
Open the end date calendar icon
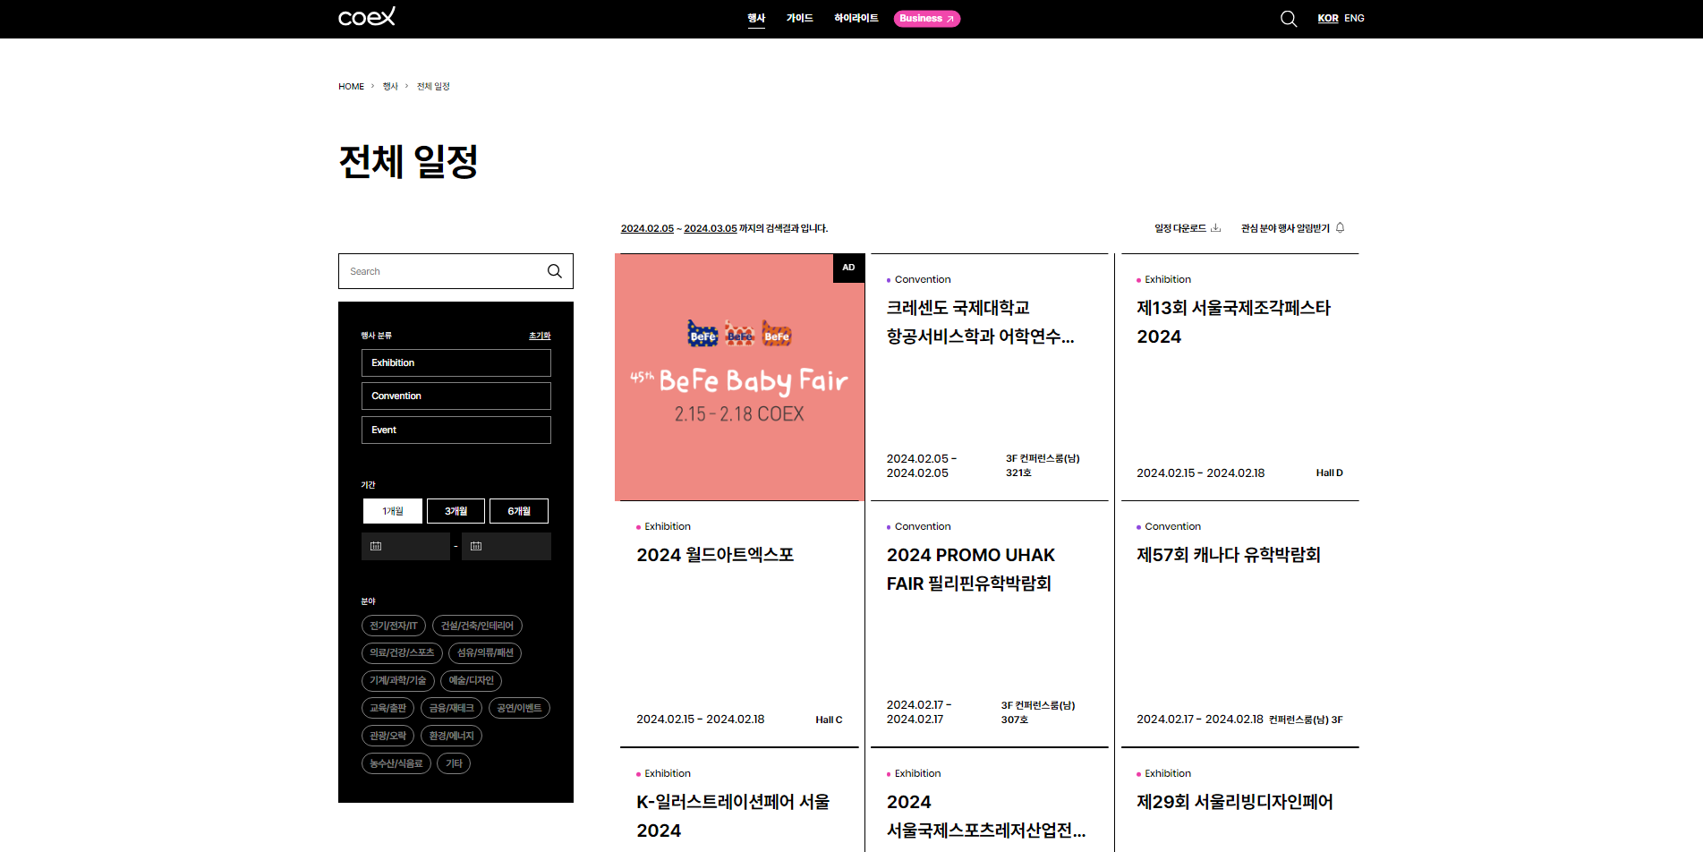(x=476, y=546)
